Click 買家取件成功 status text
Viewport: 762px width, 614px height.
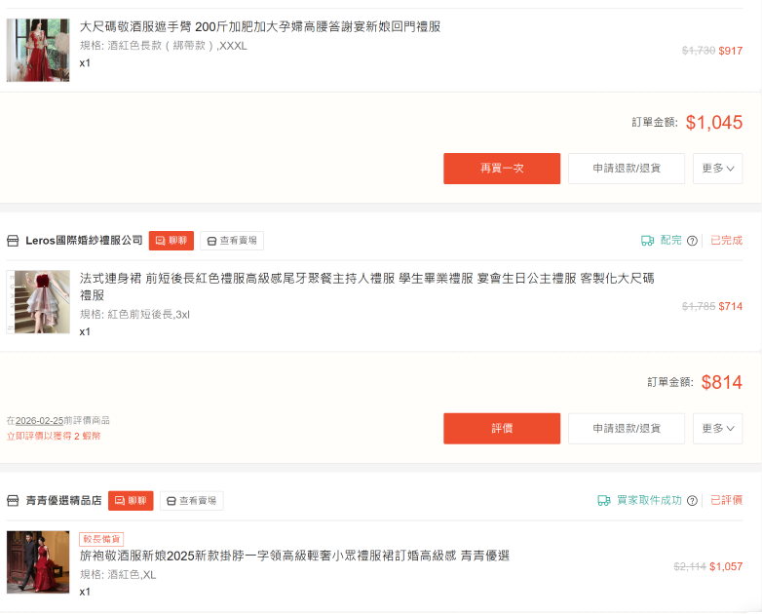[649, 500]
